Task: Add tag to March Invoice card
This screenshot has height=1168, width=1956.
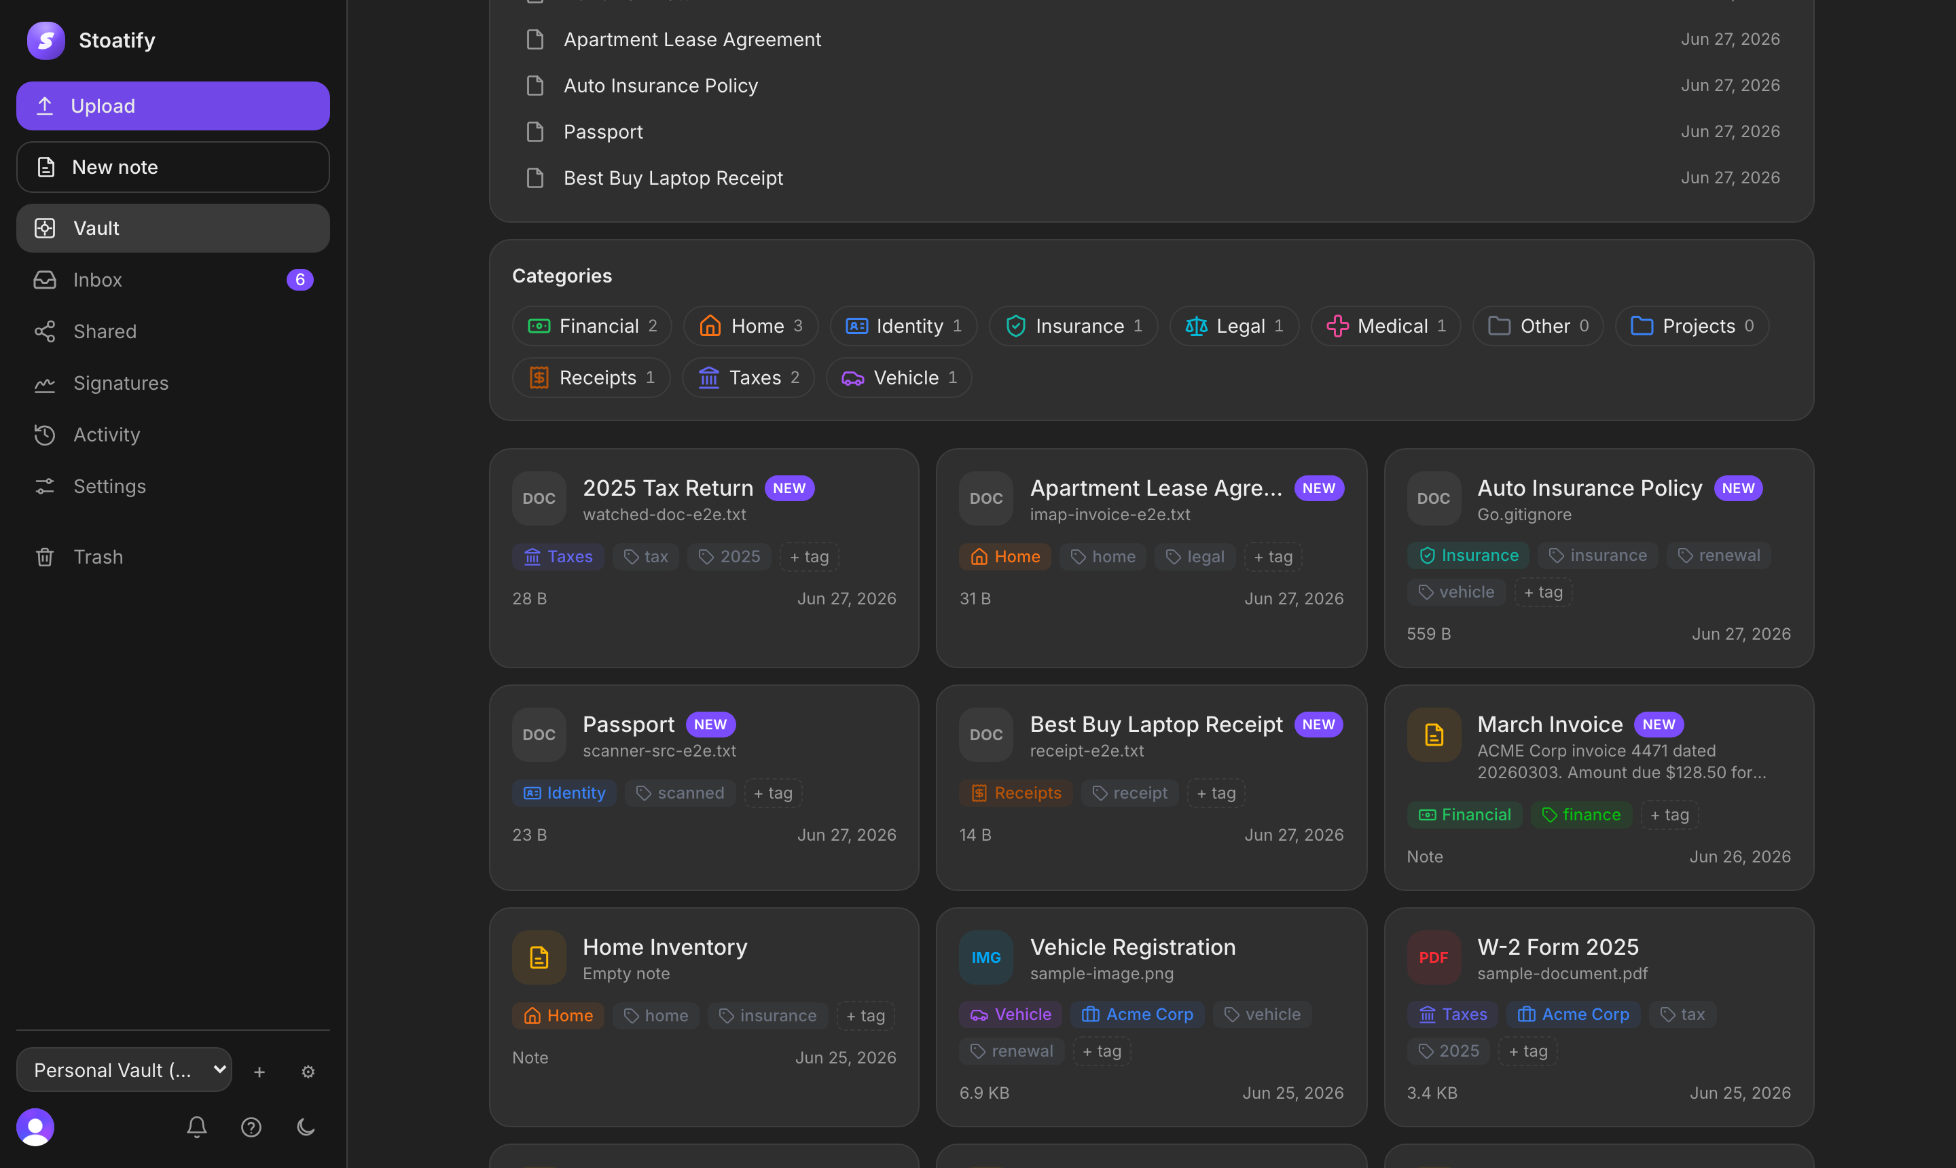Action: coord(1669,815)
